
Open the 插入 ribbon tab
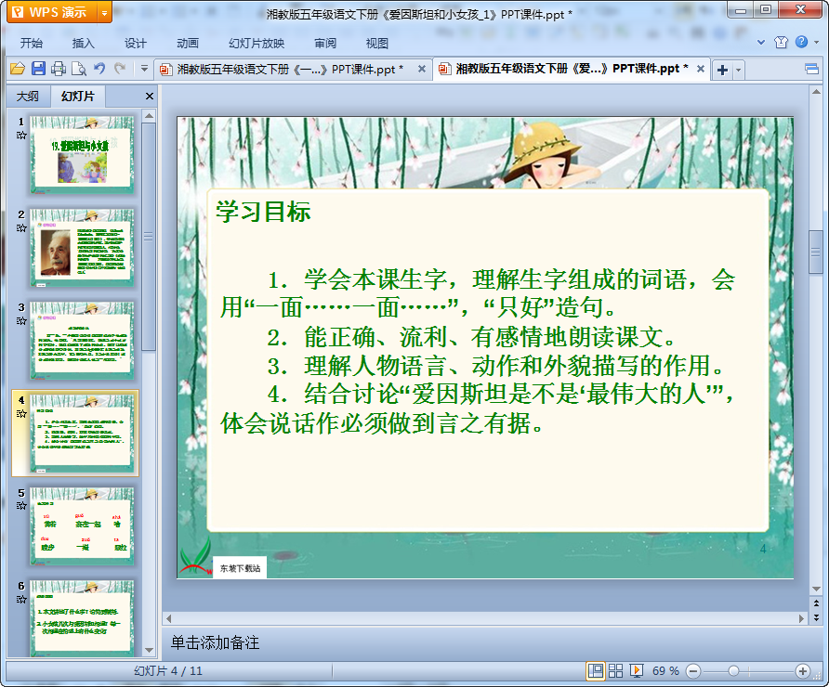click(x=83, y=44)
